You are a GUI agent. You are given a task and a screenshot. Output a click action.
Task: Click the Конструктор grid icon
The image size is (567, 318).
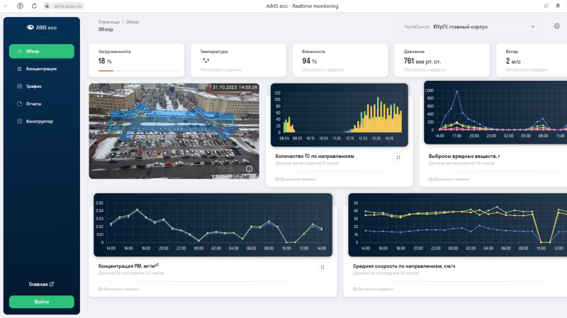[x=19, y=121]
